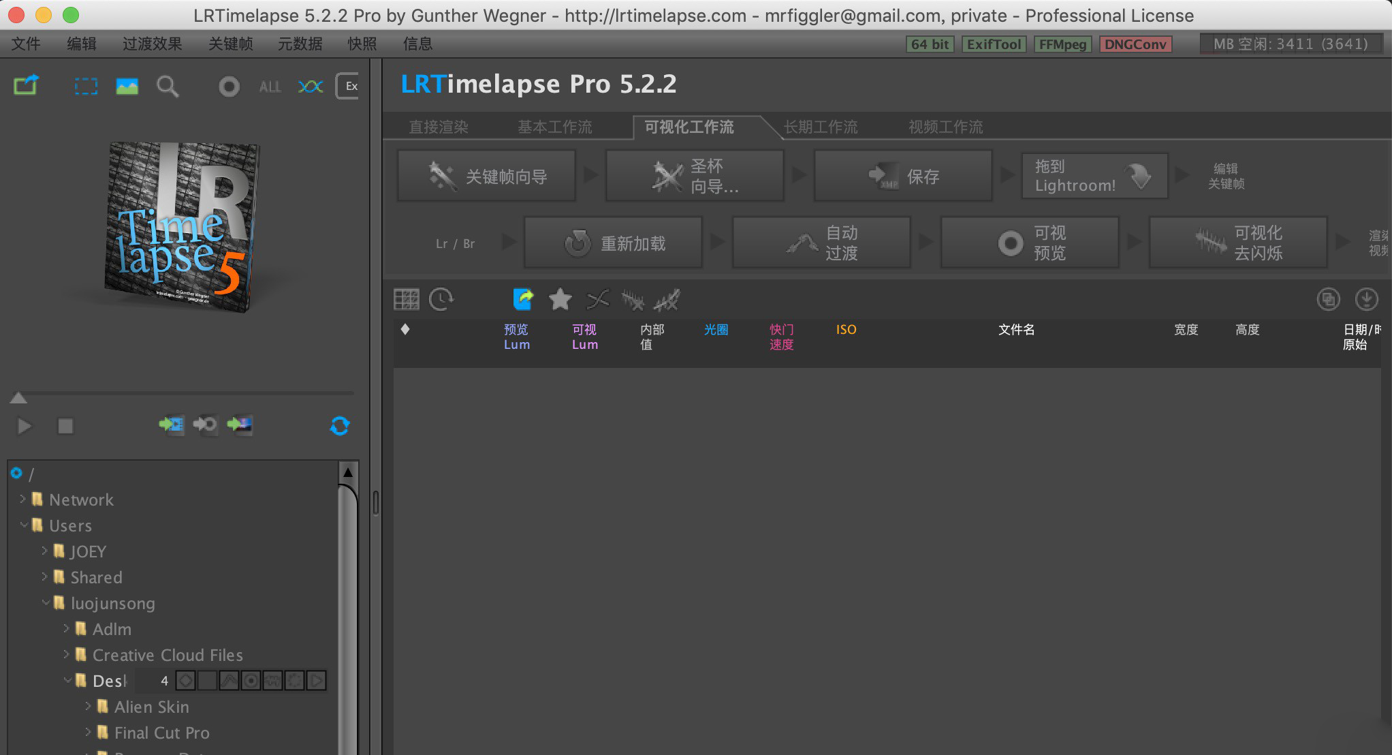
Task: Click the magnifier search icon
Action: pos(168,87)
